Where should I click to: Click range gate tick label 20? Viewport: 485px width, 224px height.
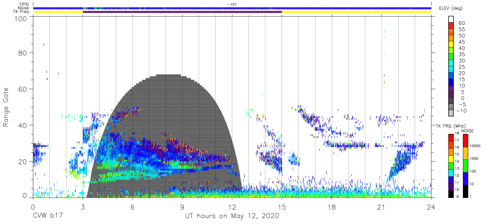pos(23,162)
